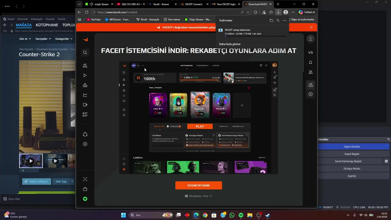Screen dimensions: 391x220
Task: Open Sohbet et Copilot button
Action: [307, 12]
